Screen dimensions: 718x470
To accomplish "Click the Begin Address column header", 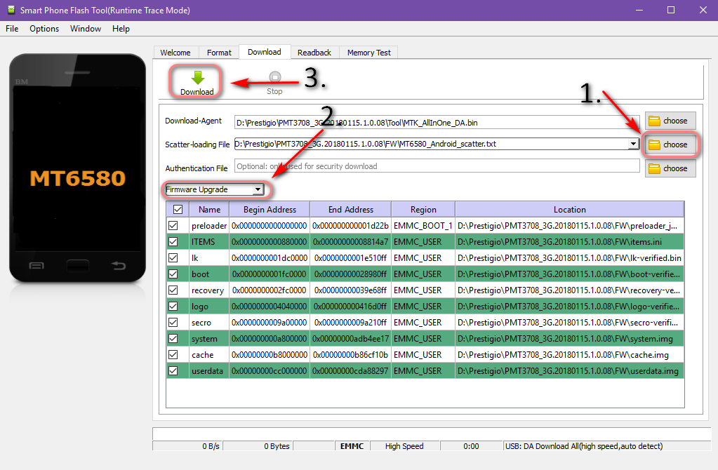I will tap(270, 209).
